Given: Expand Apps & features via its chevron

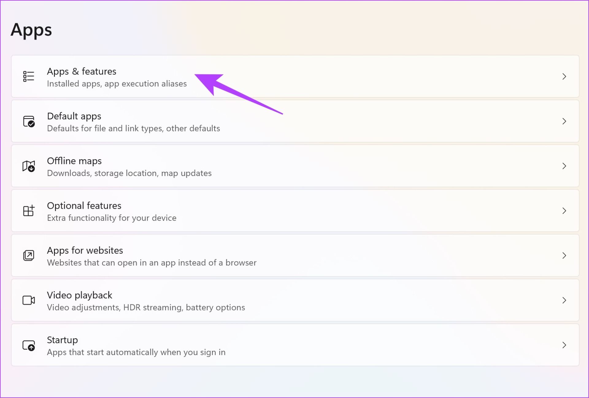Looking at the screenshot, I should (564, 76).
